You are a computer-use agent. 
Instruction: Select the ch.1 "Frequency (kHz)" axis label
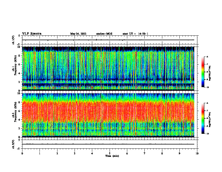tap(15, 65)
